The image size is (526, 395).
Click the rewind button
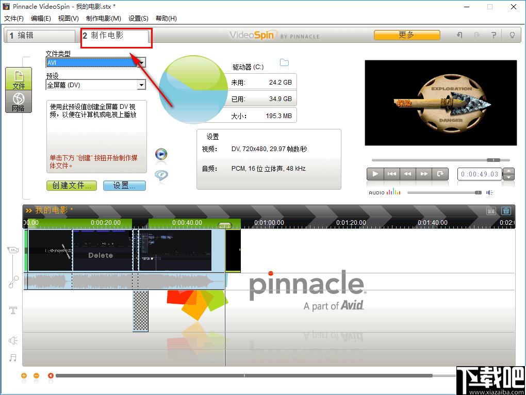point(407,174)
